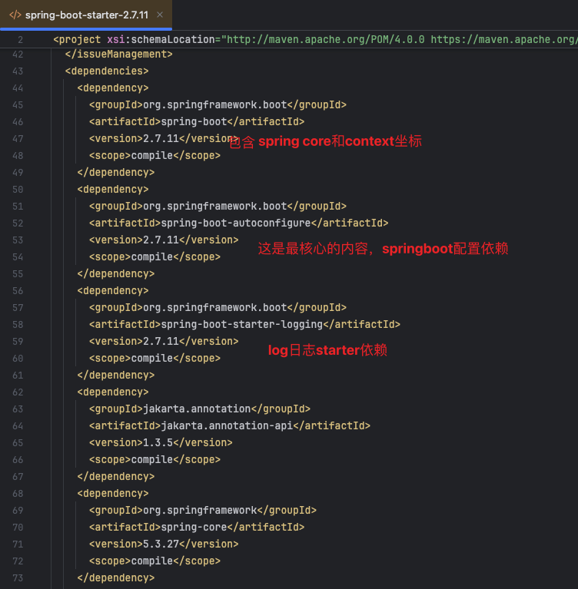This screenshot has width=578, height=589.
Task: Click the spring-boot-autoconfigure artifactId line
Action: (239, 223)
